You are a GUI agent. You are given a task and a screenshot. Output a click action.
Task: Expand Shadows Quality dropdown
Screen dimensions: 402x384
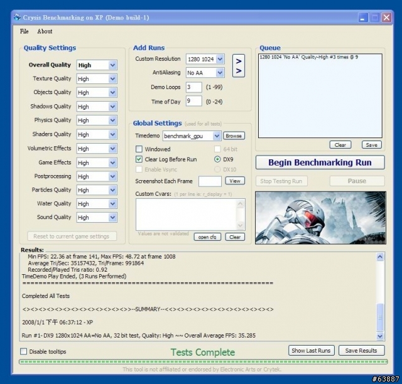[112, 107]
